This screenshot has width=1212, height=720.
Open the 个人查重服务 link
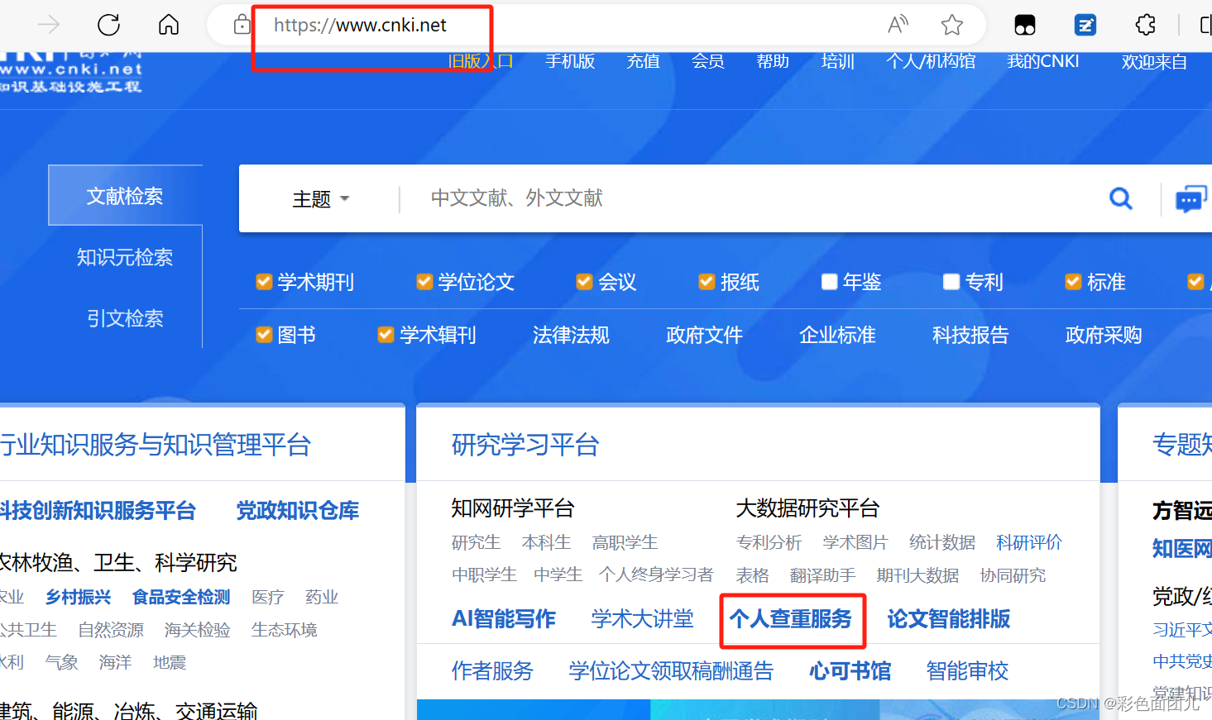click(791, 619)
